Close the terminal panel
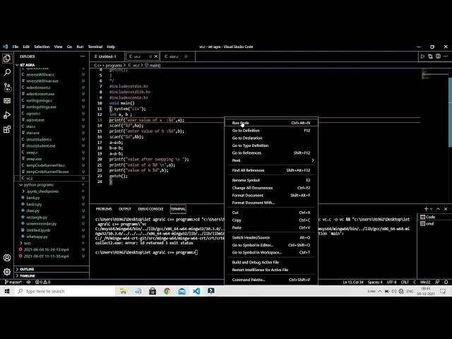 click(x=446, y=209)
